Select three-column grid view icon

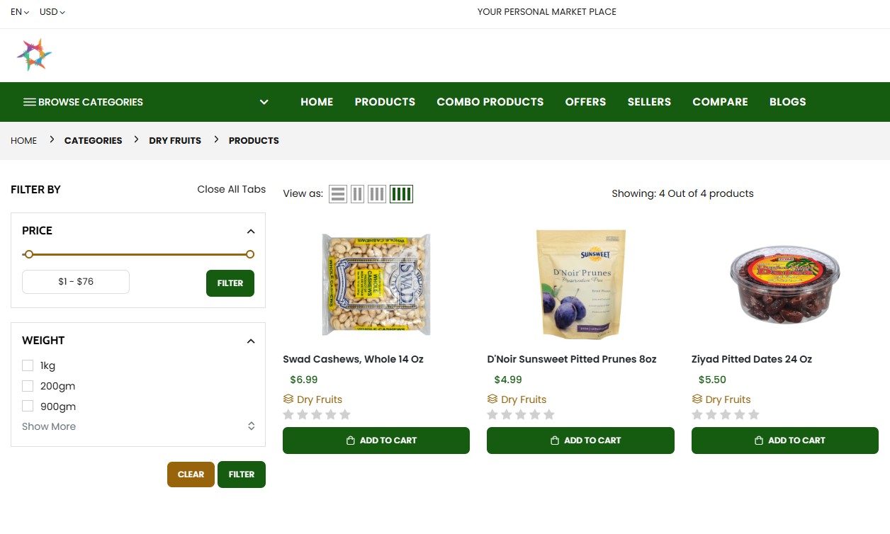pyautogui.click(x=377, y=194)
